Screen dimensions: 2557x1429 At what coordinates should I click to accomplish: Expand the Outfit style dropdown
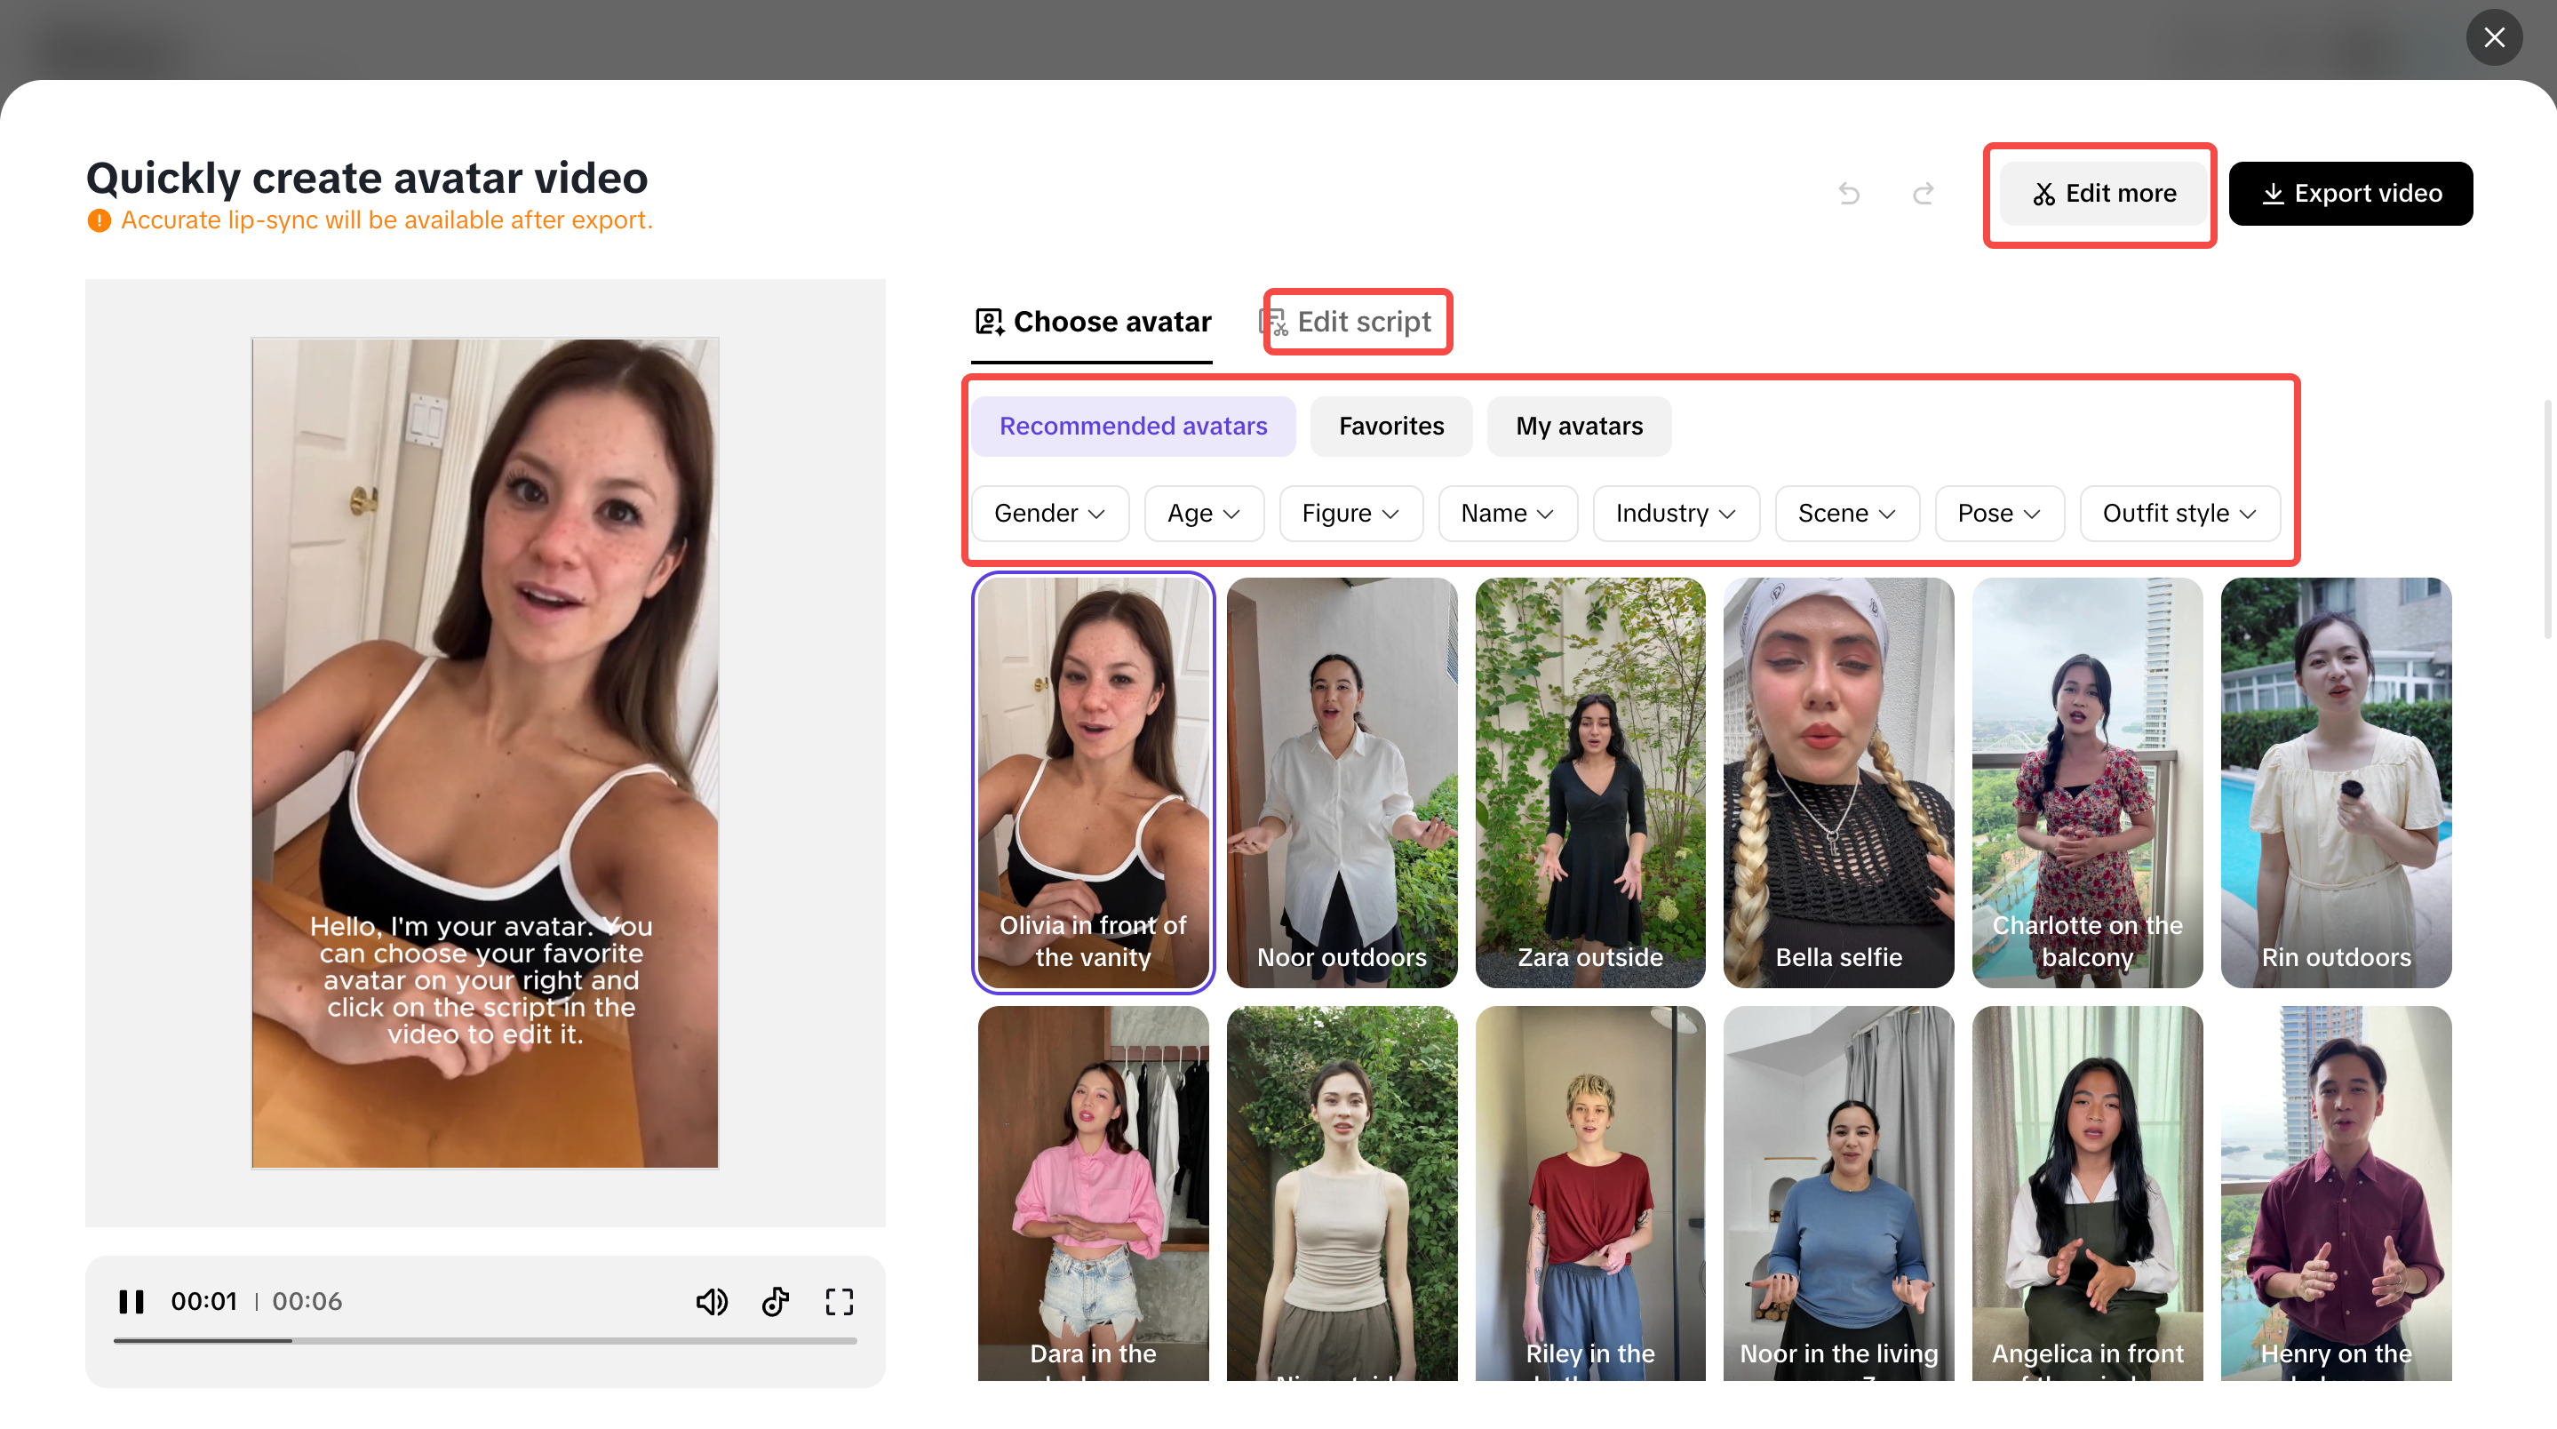pyautogui.click(x=2179, y=514)
